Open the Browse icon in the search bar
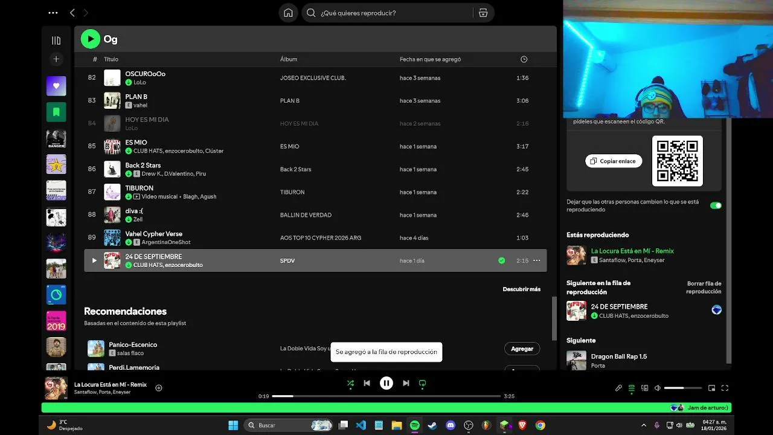The width and height of the screenshot is (773, 435). pos(483,13)
